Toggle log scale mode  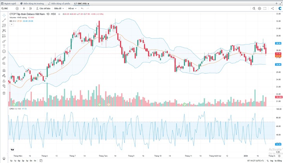pos(272,161)
